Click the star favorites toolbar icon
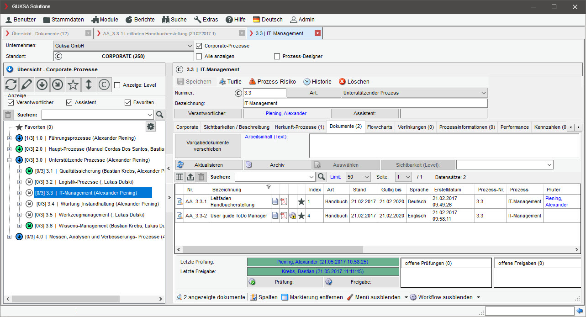This screenshot has height=317, width=586. [73, 85]
